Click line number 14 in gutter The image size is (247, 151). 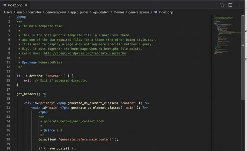[9, 76]
